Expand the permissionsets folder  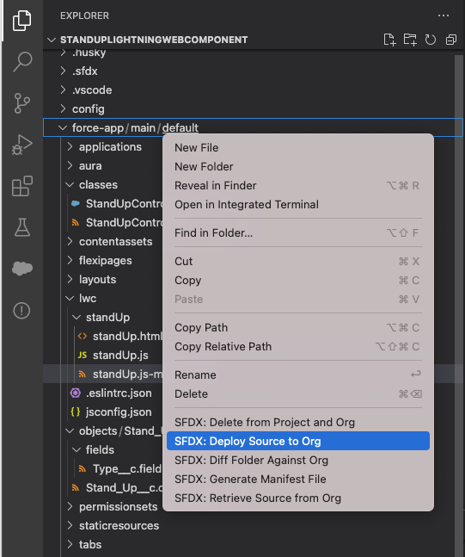pyautogui.click(x=118, y=506)
